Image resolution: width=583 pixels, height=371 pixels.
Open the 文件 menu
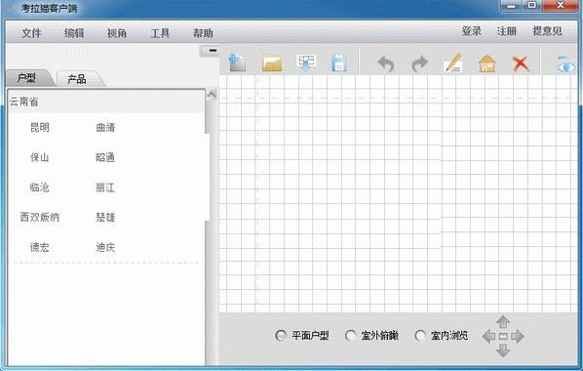tap(31, 33)
